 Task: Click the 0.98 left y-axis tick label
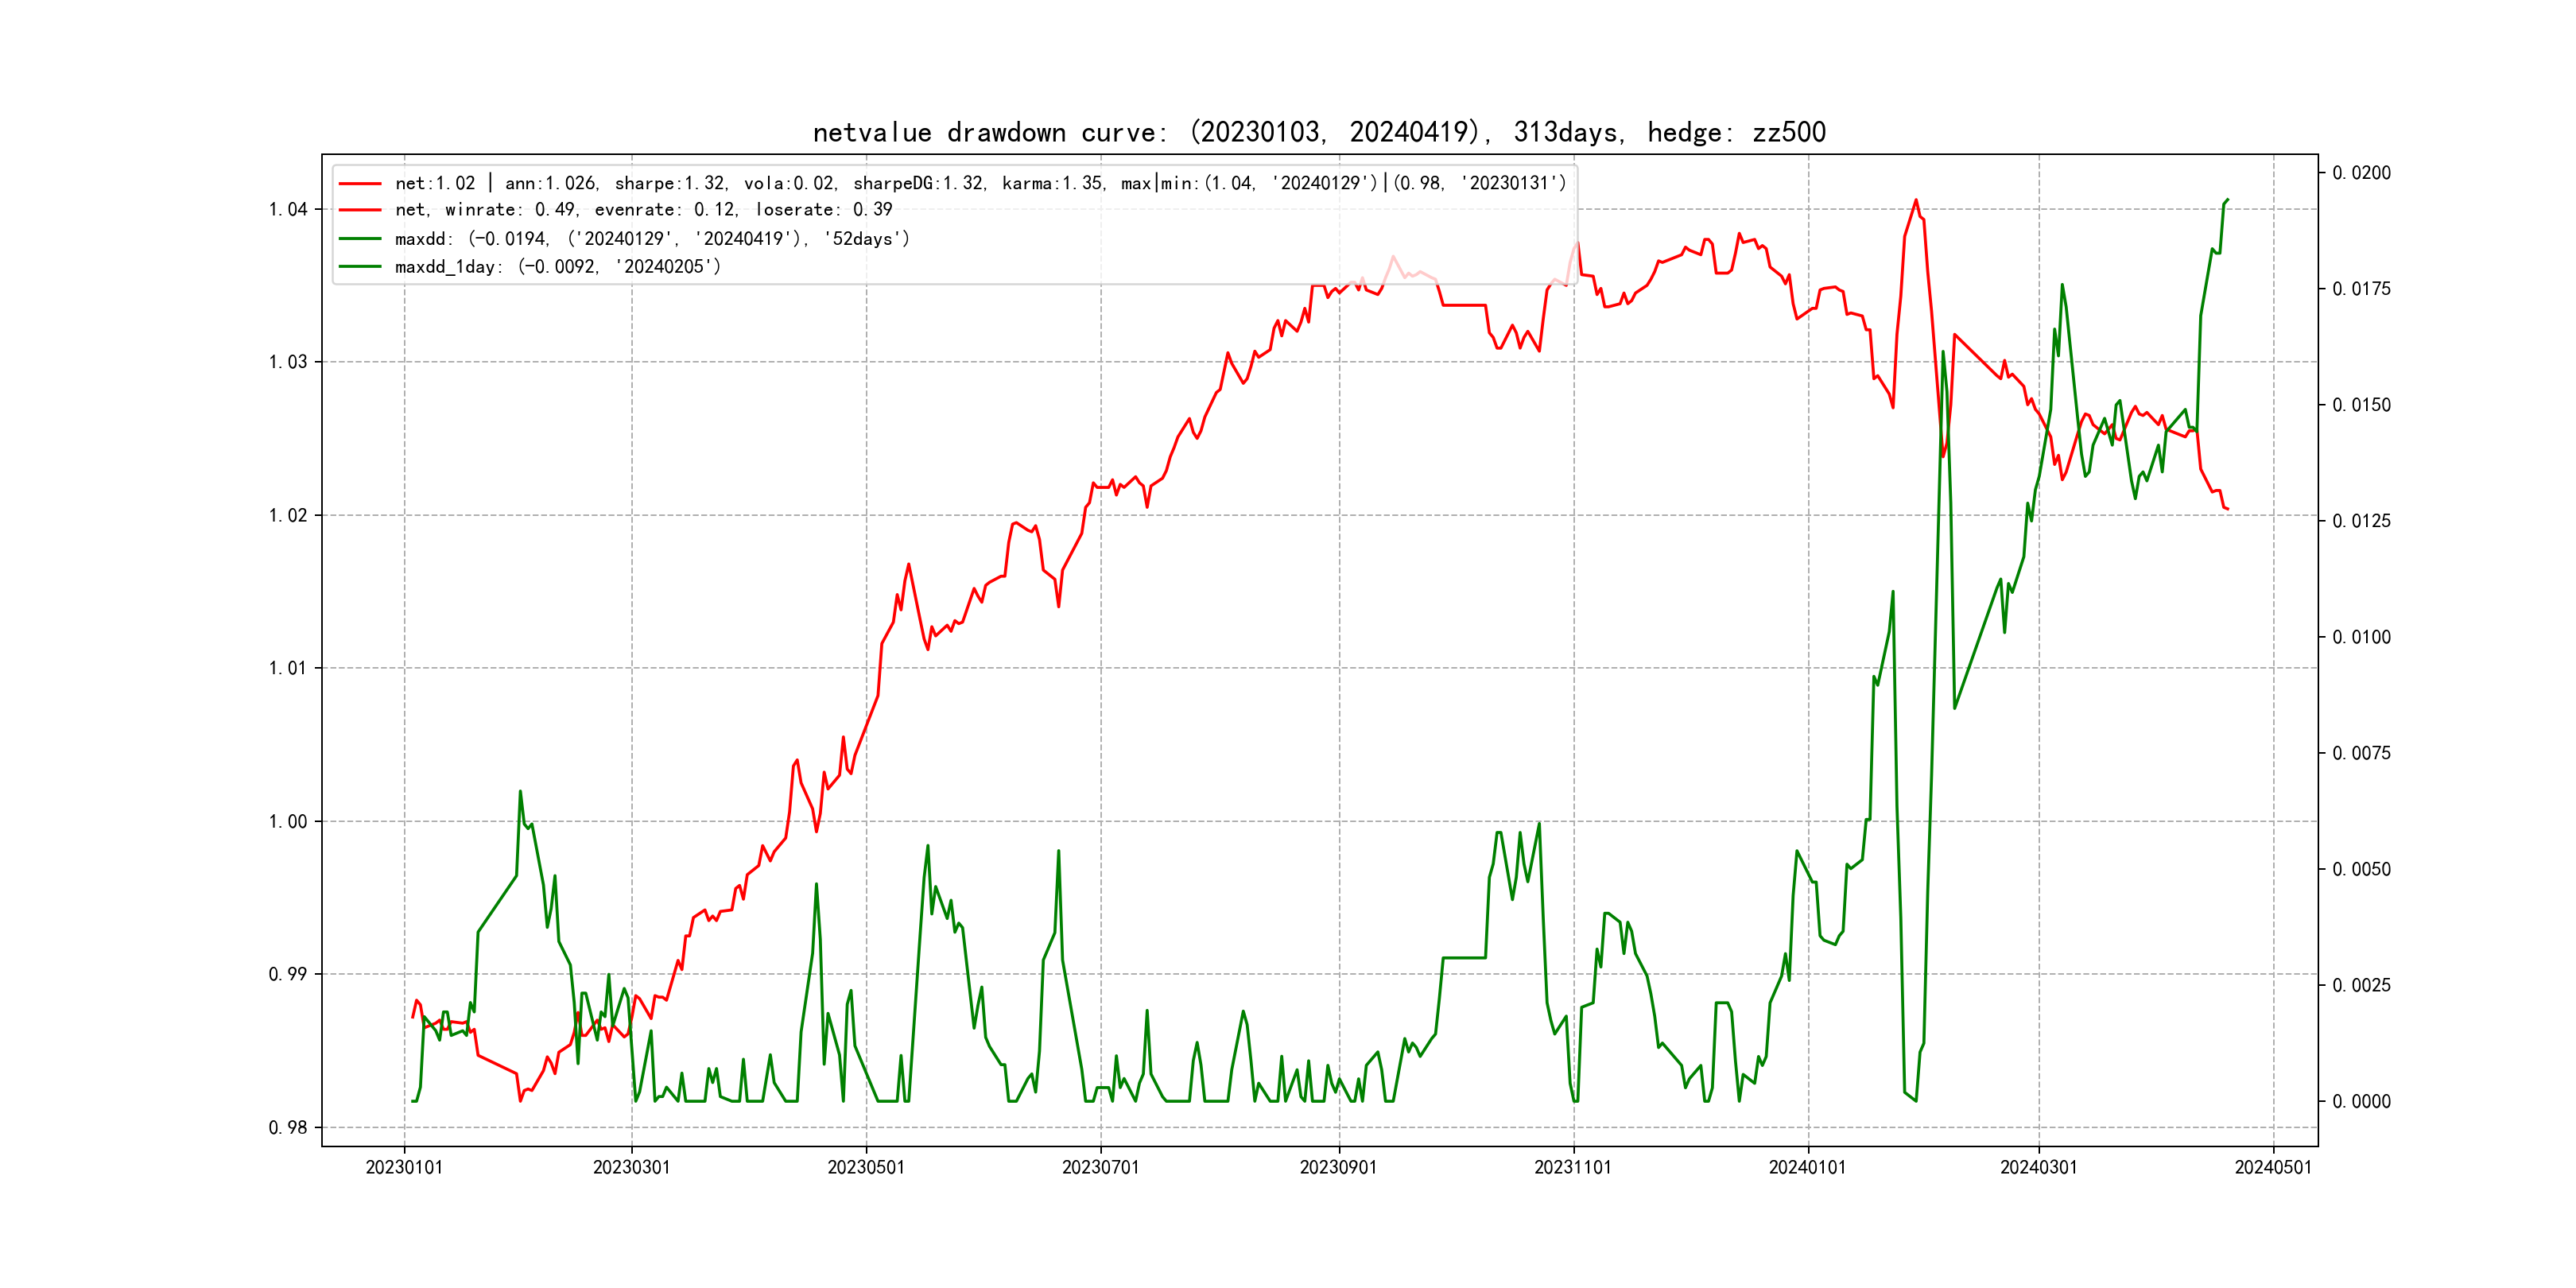tap(287, 1127)
